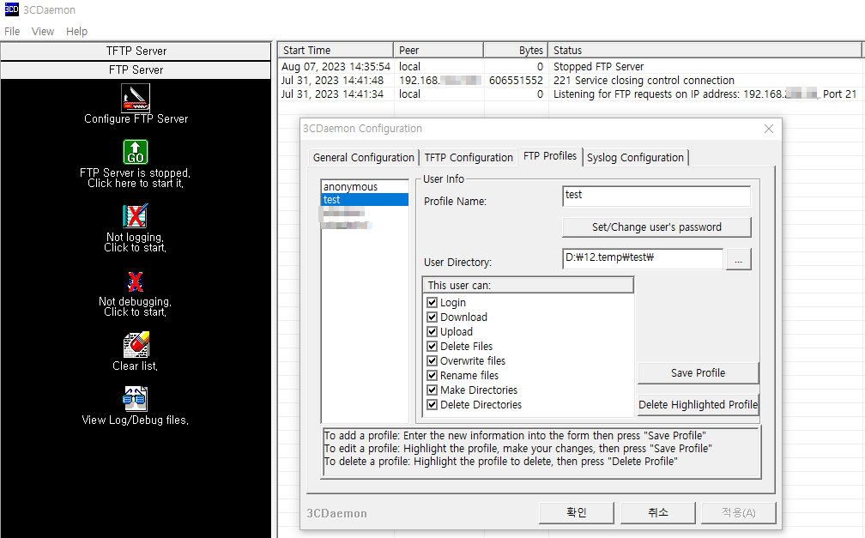Toggle the Overwrite files checkbox

click(432, 361)
